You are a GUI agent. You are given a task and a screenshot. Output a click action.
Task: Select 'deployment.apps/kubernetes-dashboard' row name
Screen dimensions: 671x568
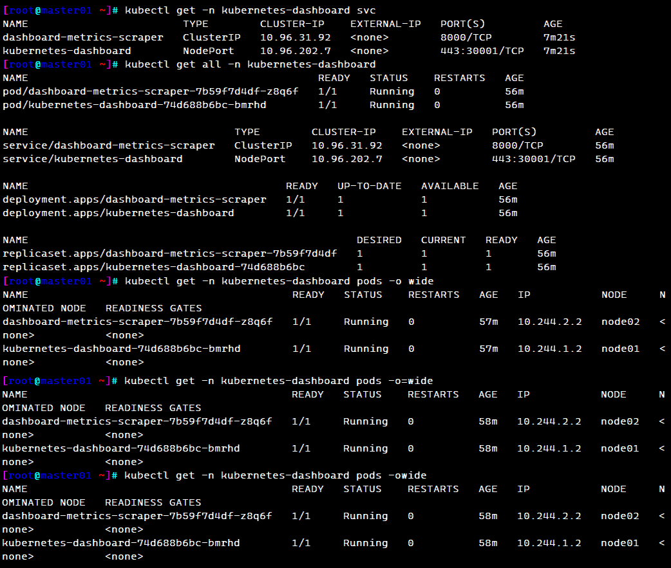click(118, 213)
